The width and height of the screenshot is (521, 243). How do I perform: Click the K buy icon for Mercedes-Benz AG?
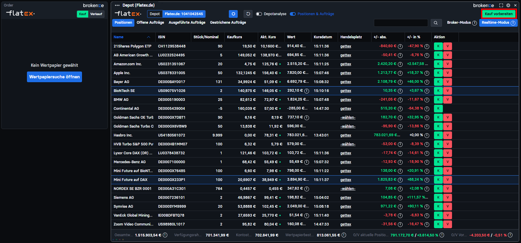coord(438,162)
